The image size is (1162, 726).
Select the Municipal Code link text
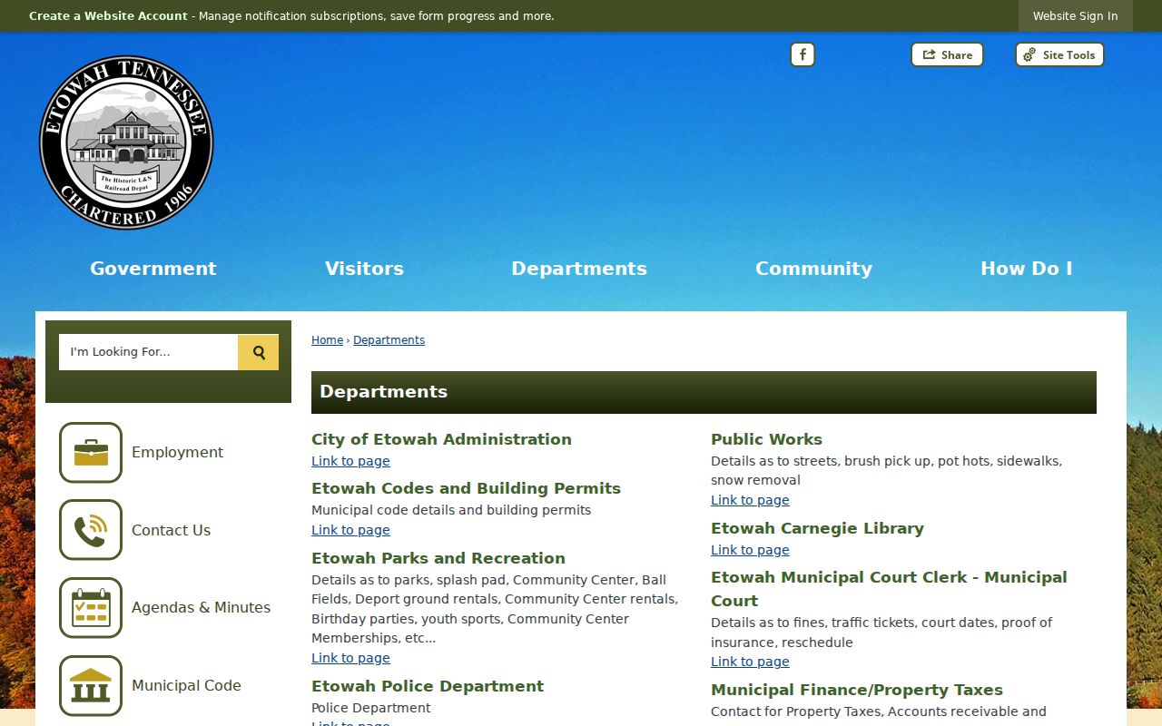click(x=186, y=685)
